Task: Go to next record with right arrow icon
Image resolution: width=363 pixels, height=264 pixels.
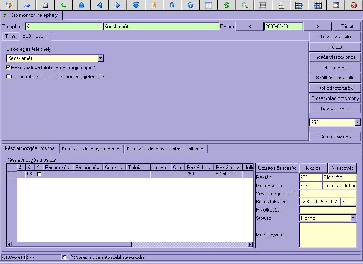Action: 118,5
